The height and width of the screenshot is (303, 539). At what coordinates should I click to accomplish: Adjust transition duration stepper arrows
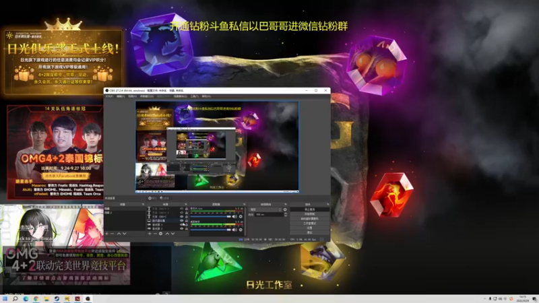[286, 215]
